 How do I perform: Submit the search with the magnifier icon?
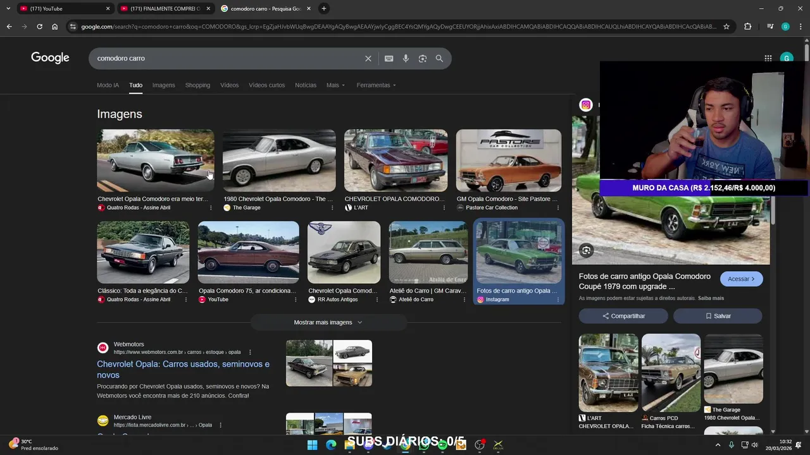(439, 58)
